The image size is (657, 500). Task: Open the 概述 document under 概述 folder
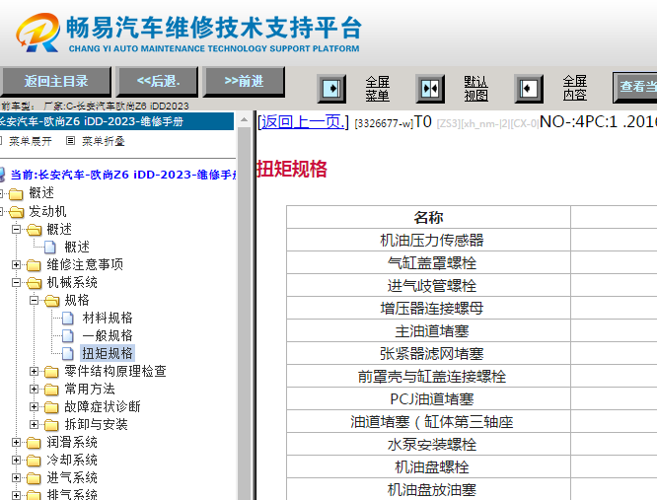coord(77,248)
